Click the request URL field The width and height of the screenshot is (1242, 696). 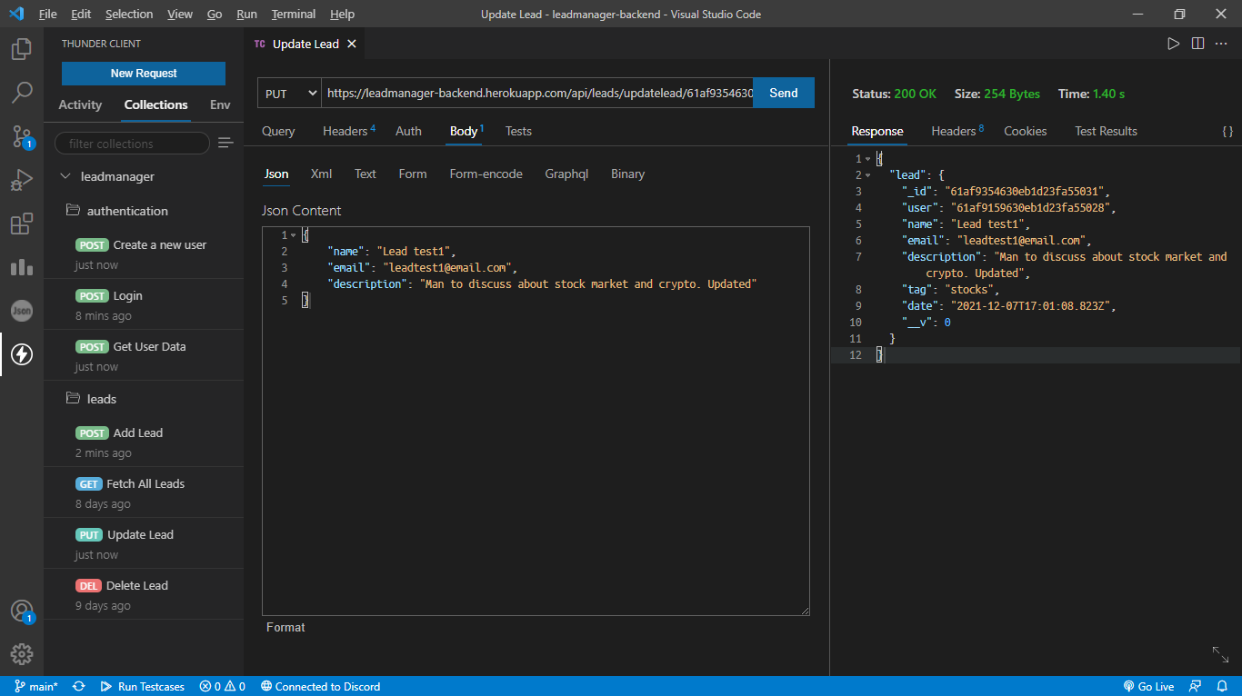pos(537,93)
